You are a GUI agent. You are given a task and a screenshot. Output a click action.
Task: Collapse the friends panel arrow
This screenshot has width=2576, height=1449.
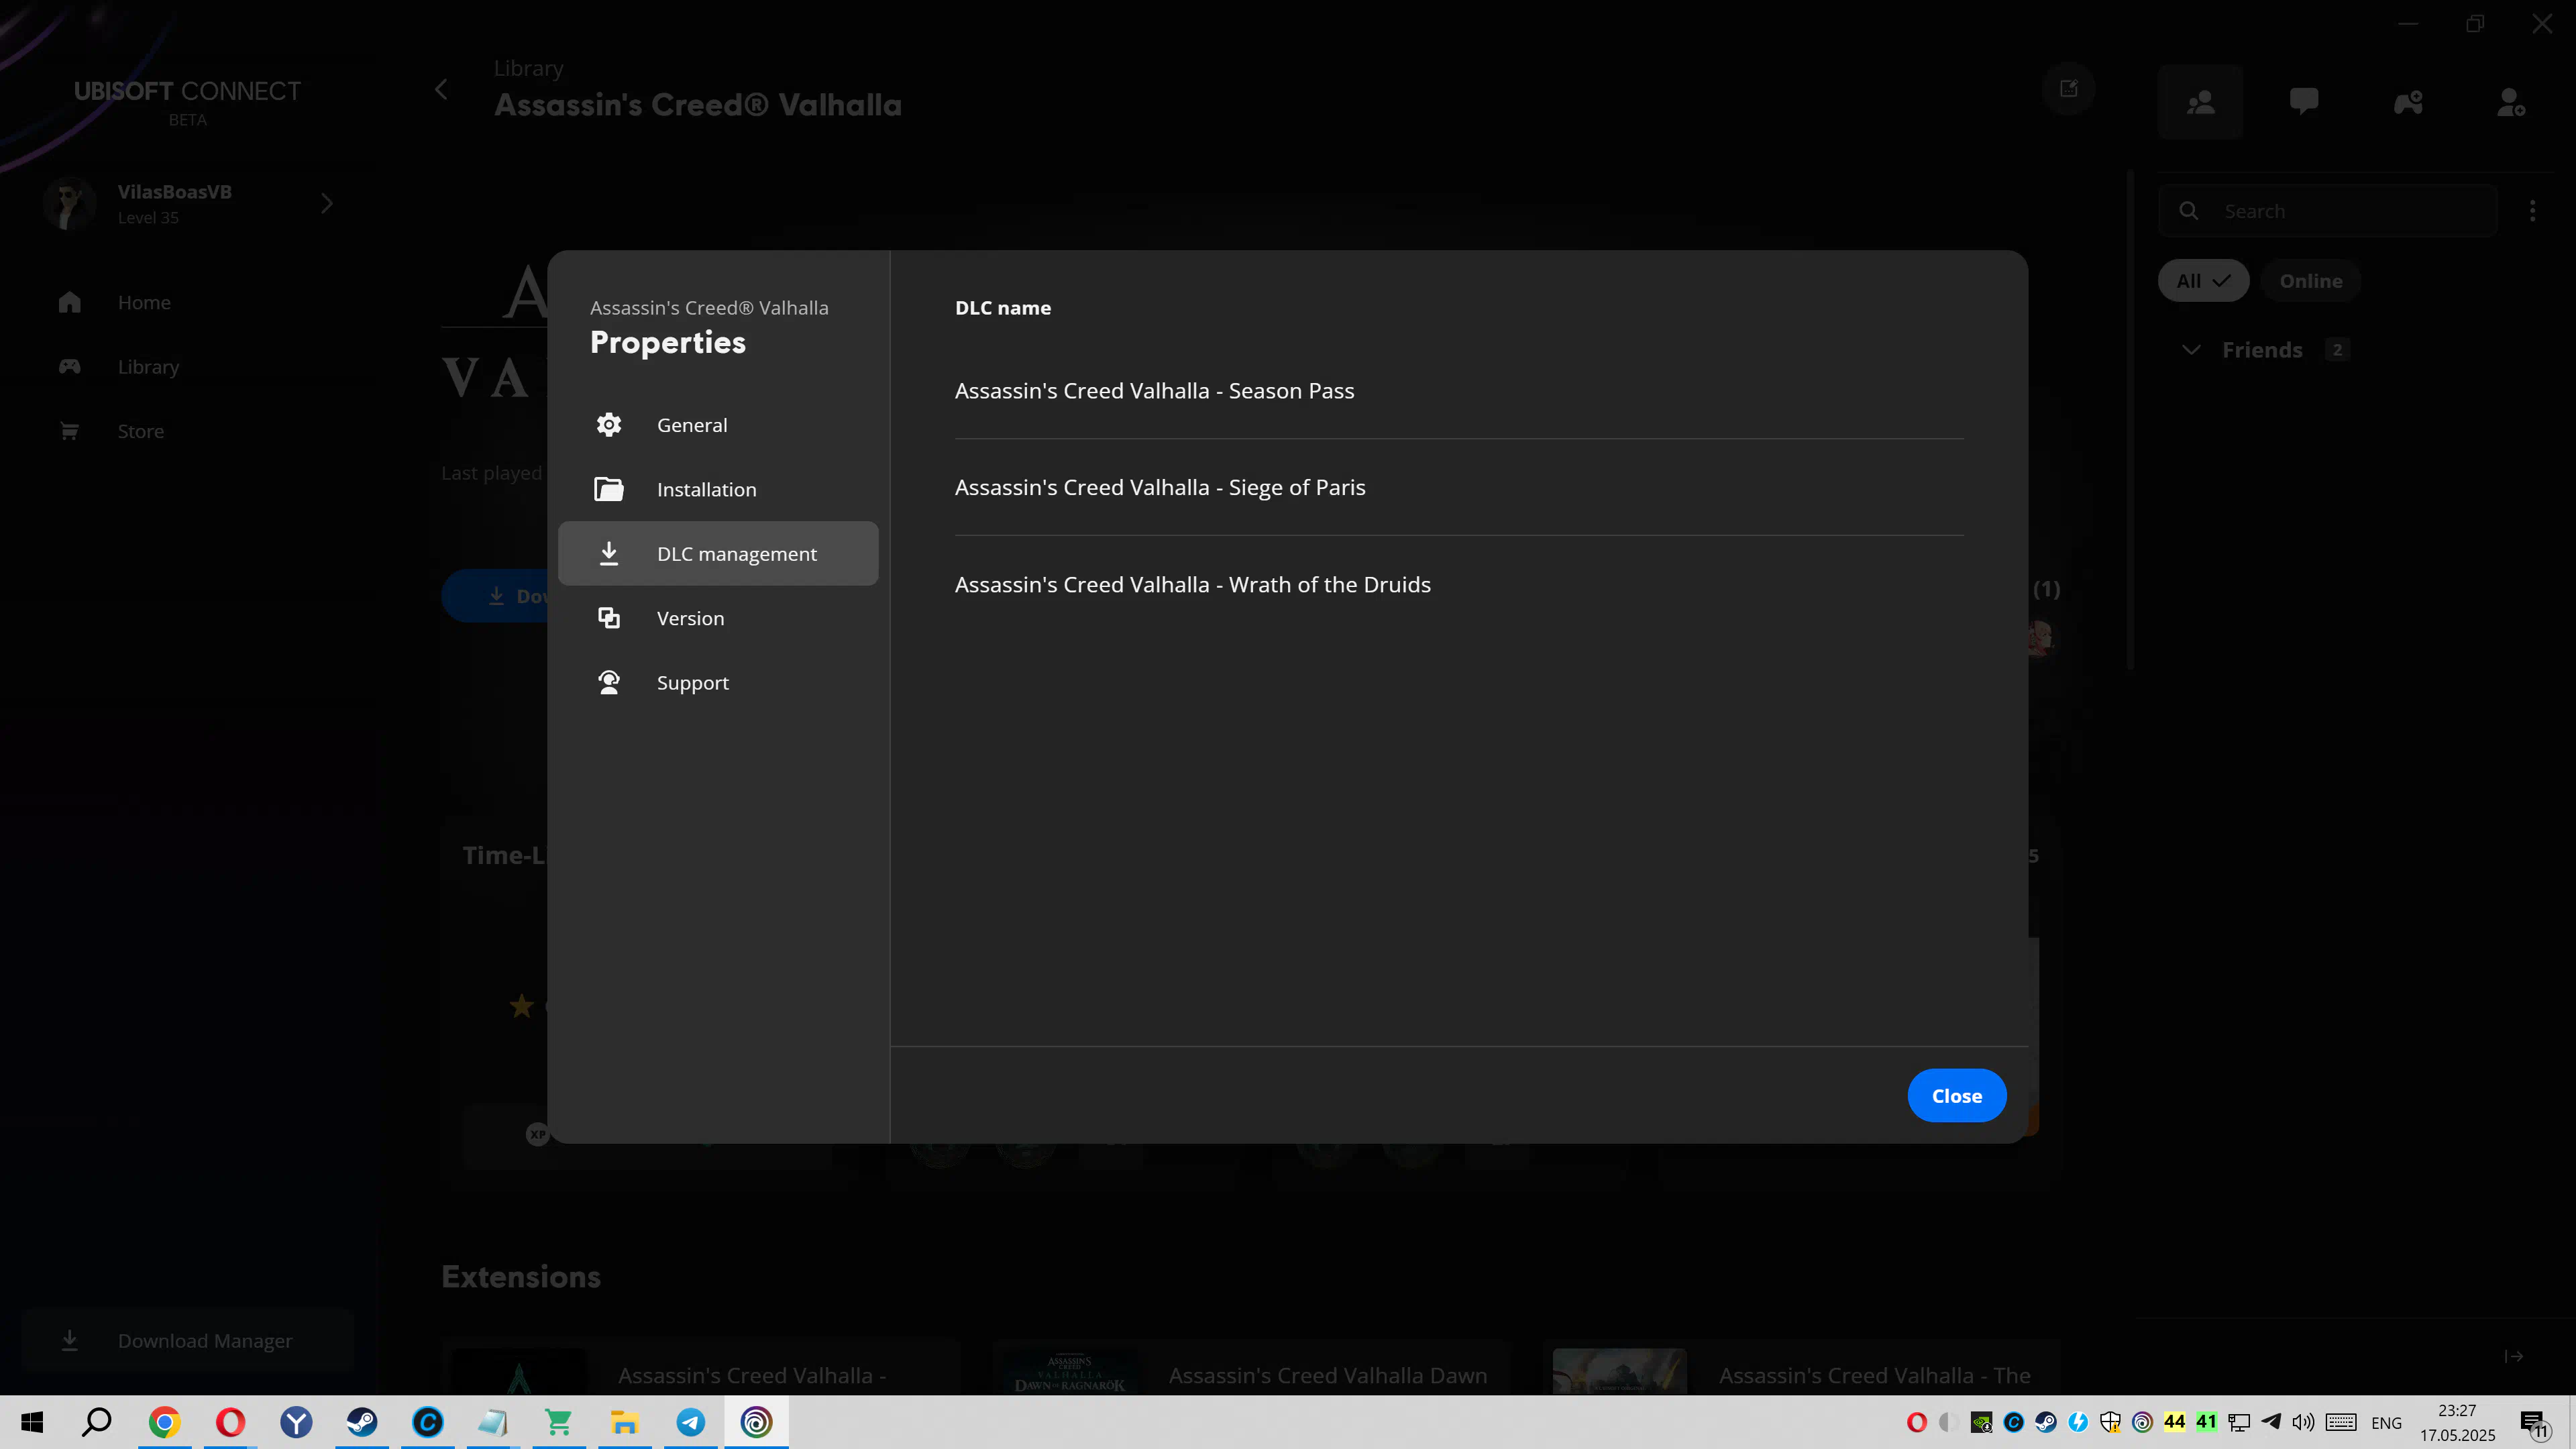click(x=2514, y=1356)
